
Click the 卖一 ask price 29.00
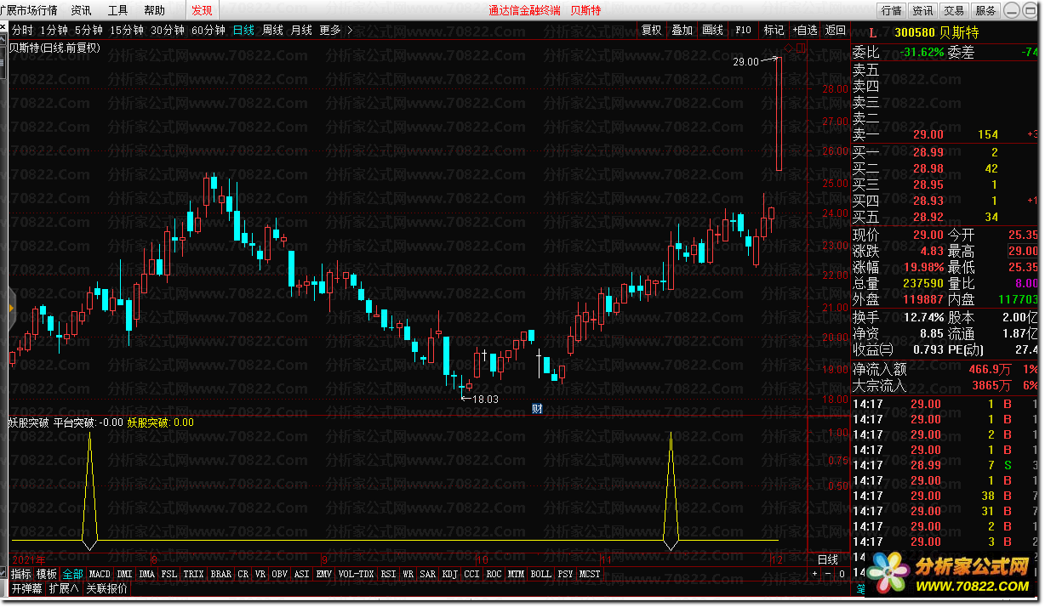pos(928,134)
